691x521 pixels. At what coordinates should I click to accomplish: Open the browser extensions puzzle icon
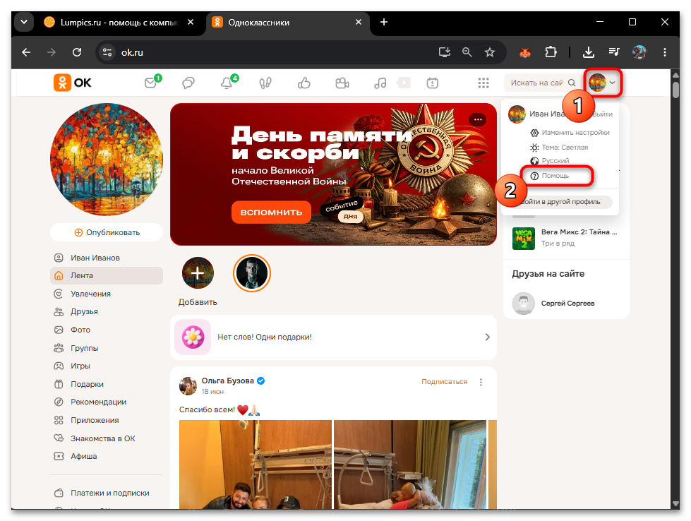tap(551, 52)
